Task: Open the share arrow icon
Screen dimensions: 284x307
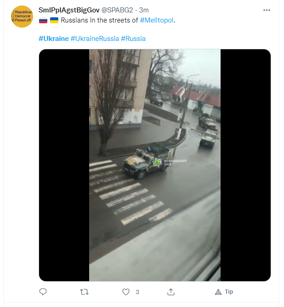Action: (x=171, y=292)
